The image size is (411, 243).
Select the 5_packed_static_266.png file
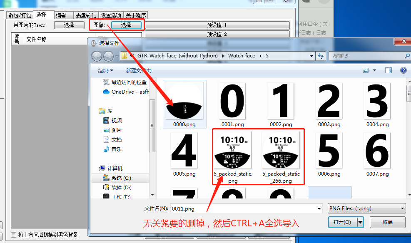click(281, 157)
